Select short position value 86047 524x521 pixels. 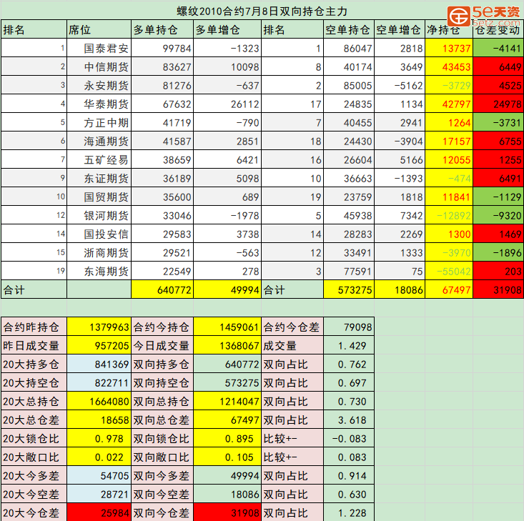[x=349, y=49]
